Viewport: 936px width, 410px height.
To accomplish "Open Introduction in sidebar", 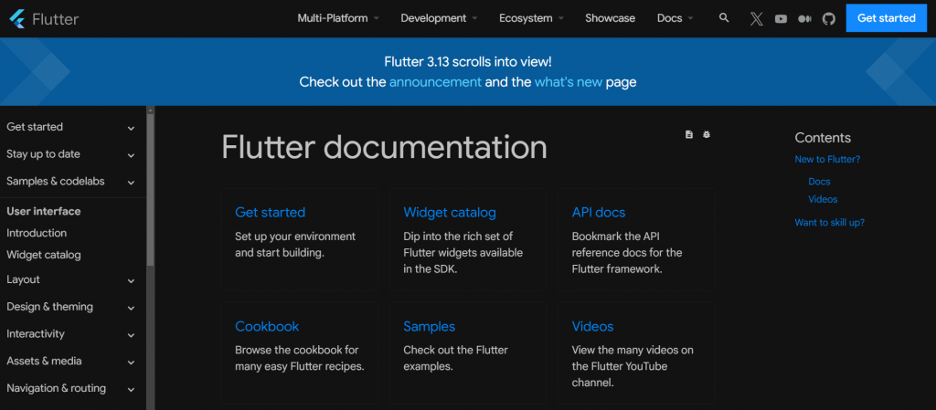I will point(37,233).
